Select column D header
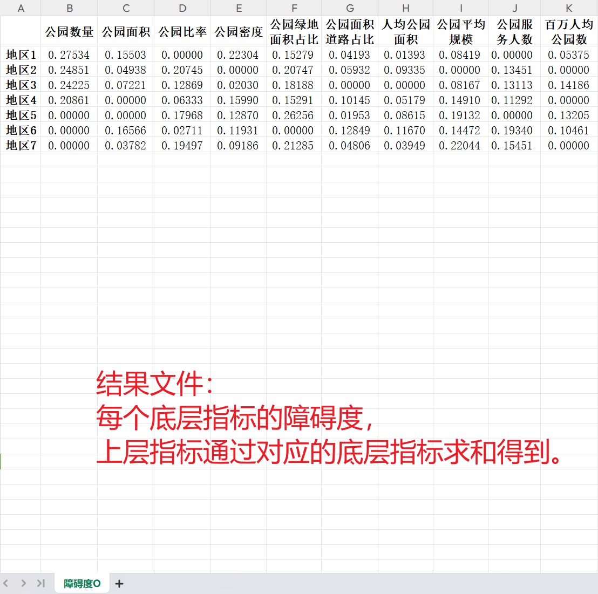Viewport: 598px width, 594px height. [182, 8]
